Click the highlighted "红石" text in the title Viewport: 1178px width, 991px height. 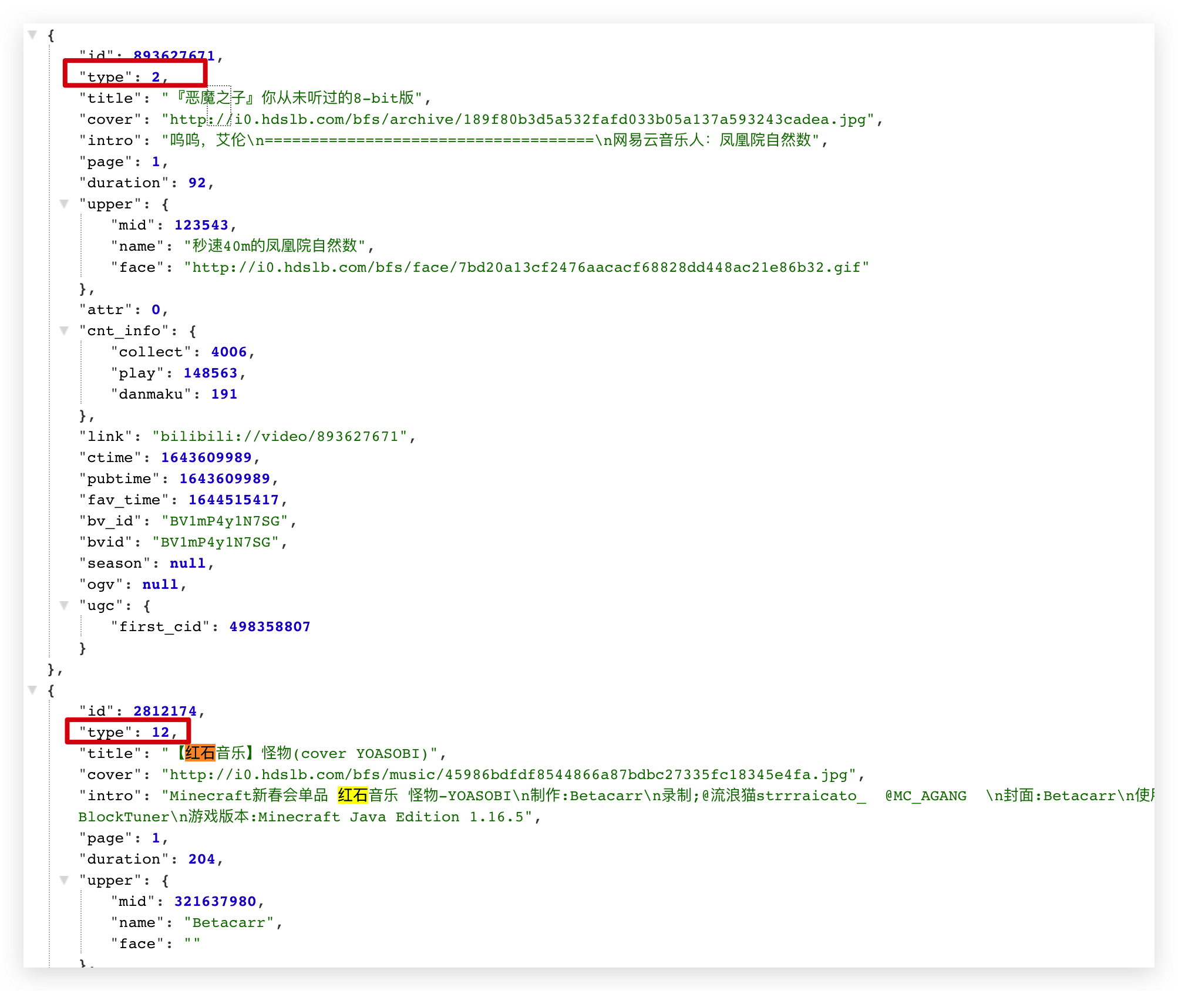[x=201, y=753]
